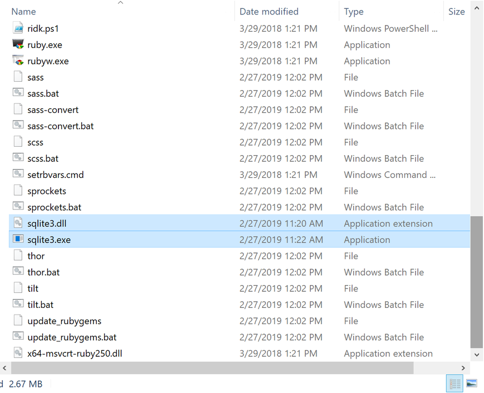484x393 pixels.
Task: Click the 2/27/2019 11:20 AM date cell
Action: click(x=281, y=223)
